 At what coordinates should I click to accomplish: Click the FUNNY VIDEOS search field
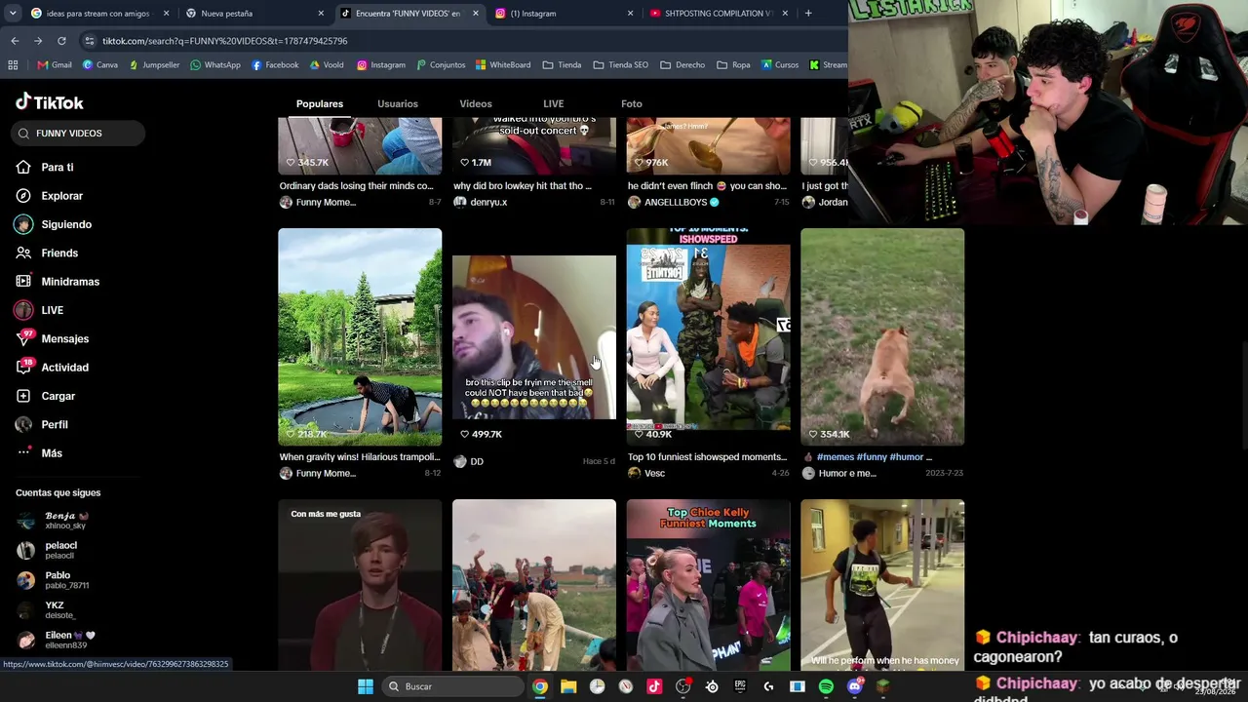point(79,134)
